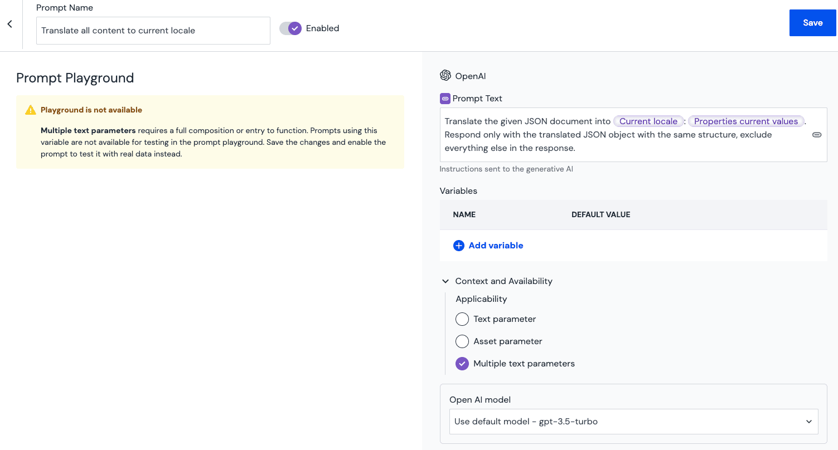Disable the Enabled toggle switch
The height and width of the screenshot is (450, 838).
[290, 28]
